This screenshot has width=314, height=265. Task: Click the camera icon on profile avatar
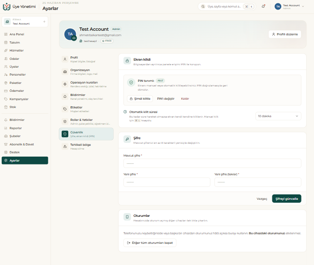pyautogui.click(x=74, y=38)
